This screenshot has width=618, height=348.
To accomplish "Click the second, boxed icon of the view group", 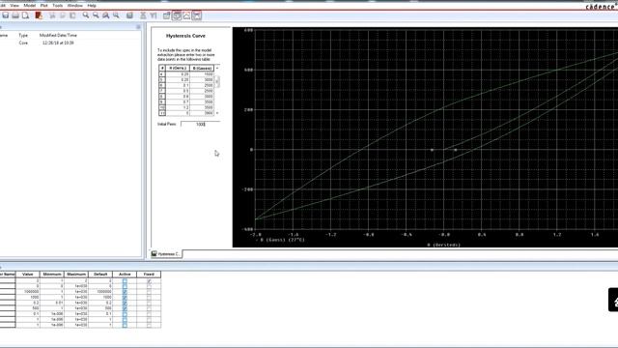I will coord(177,15).
